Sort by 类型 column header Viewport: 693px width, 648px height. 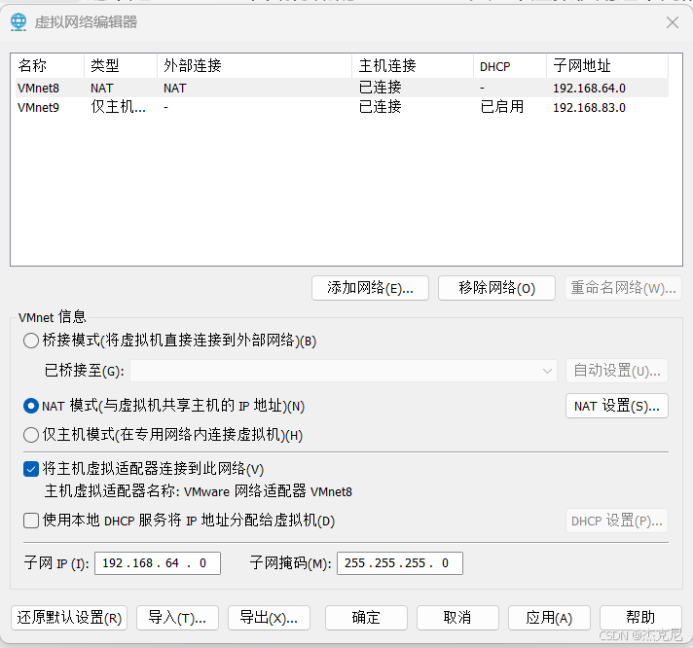(x=121, y=66)
